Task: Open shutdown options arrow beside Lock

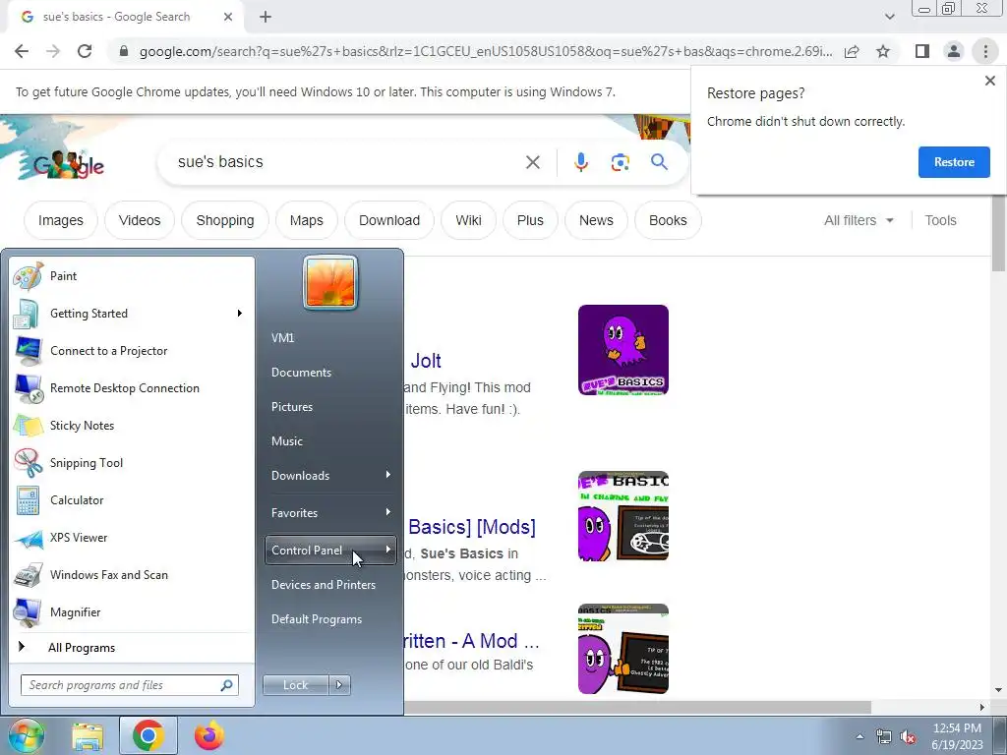Action: click(339, 685)
